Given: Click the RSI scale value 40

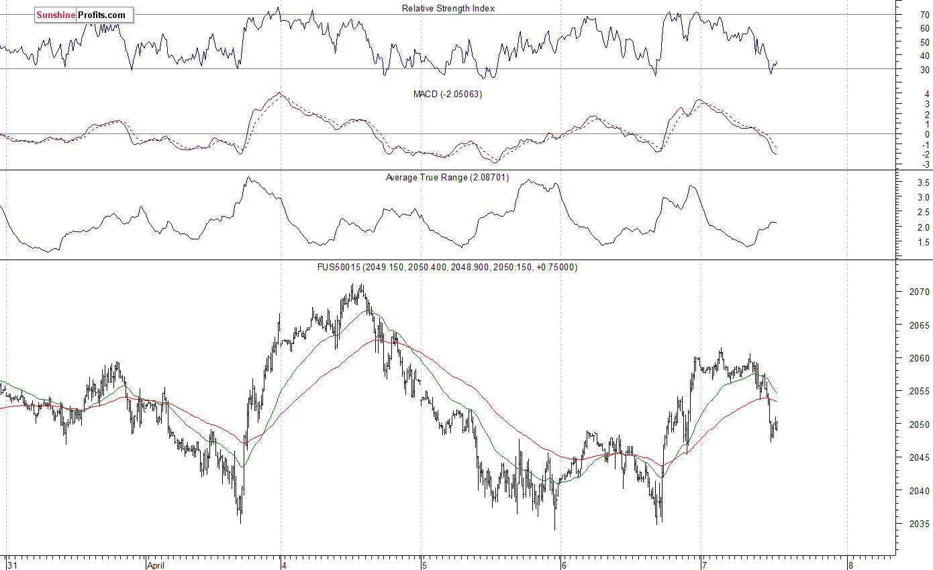Looking at the screenshot, I should [924, 56].
